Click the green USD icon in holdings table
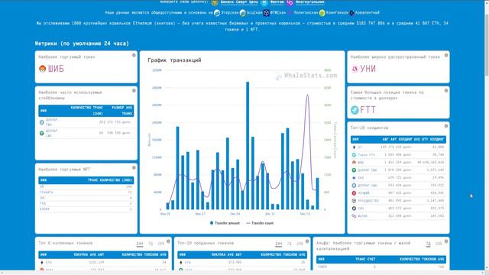Screen dimensions: 489x275 pyautogui.click(x=354, y=170)
